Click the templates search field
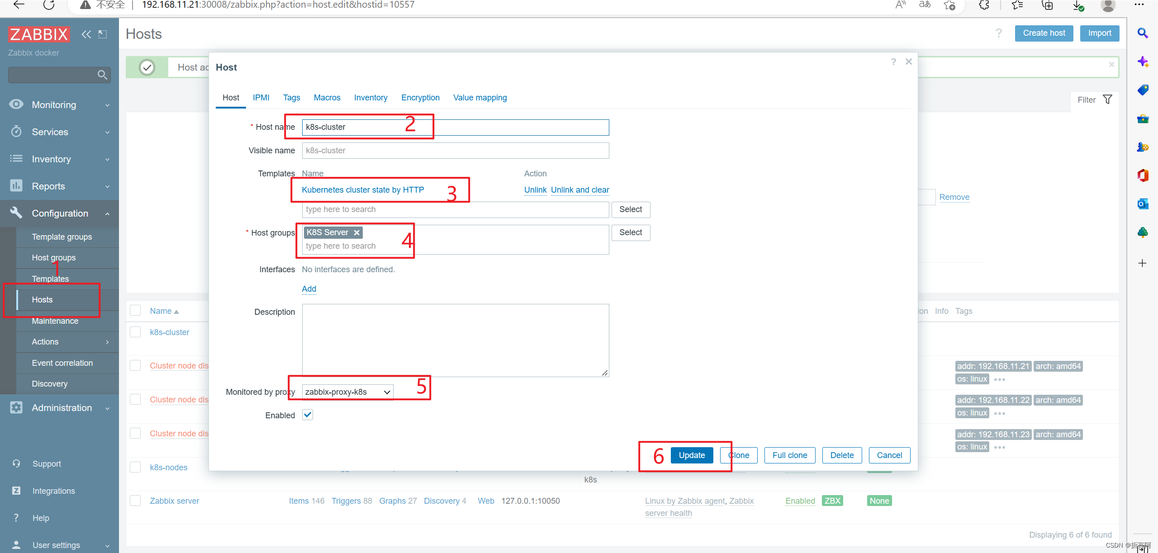This screenshot has width=1158, height=553. point(455,209)
